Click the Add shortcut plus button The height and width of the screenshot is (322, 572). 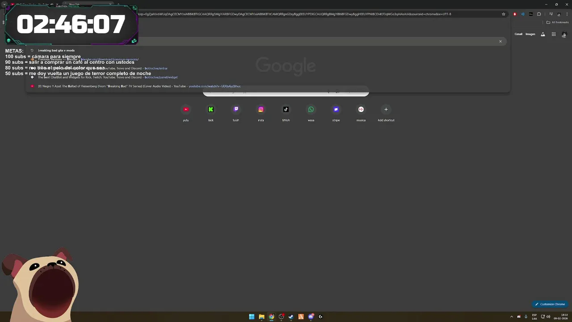pos(386,110)
